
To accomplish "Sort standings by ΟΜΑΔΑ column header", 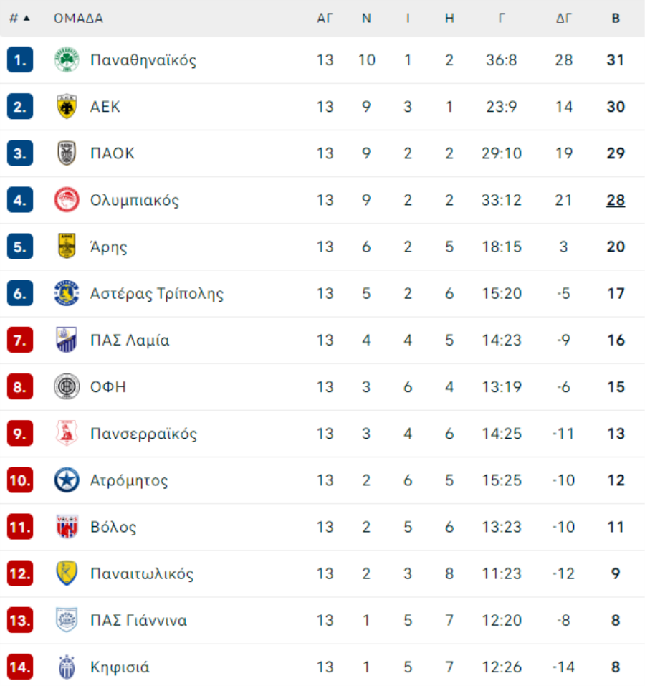I will click(78, 19).
